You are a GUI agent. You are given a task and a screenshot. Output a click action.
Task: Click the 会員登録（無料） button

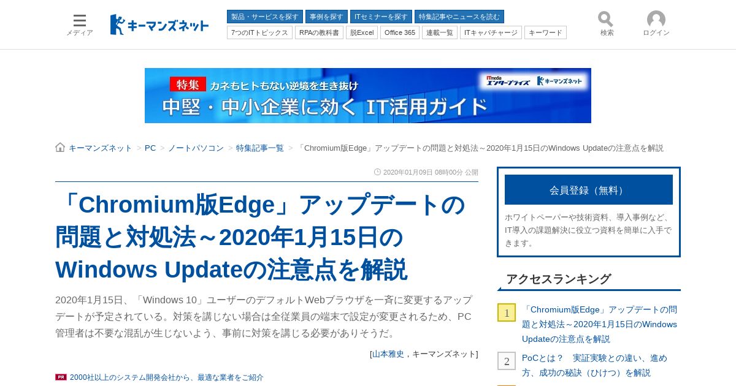tap(589, 190)
